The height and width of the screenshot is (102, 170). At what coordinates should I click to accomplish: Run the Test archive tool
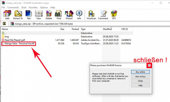[x=29, y=15]
